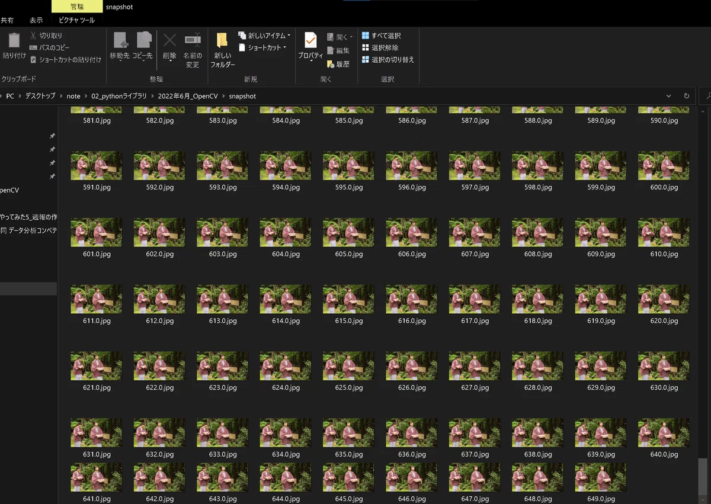Refresh the folder via address bar refresh icon

687,96
